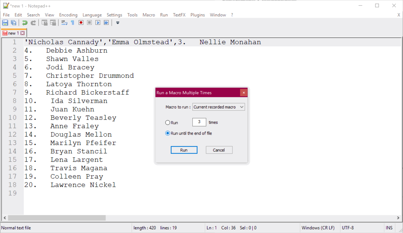Select the Record Macro icon
The height and width of the screenshot is (233, 403).
81,23
